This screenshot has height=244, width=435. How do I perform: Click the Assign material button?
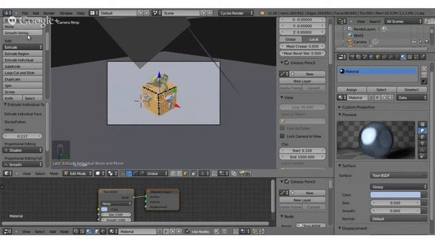point(351,89)
